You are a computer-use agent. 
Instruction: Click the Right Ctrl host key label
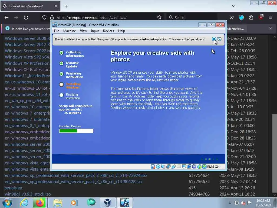[x=213, y=167]
